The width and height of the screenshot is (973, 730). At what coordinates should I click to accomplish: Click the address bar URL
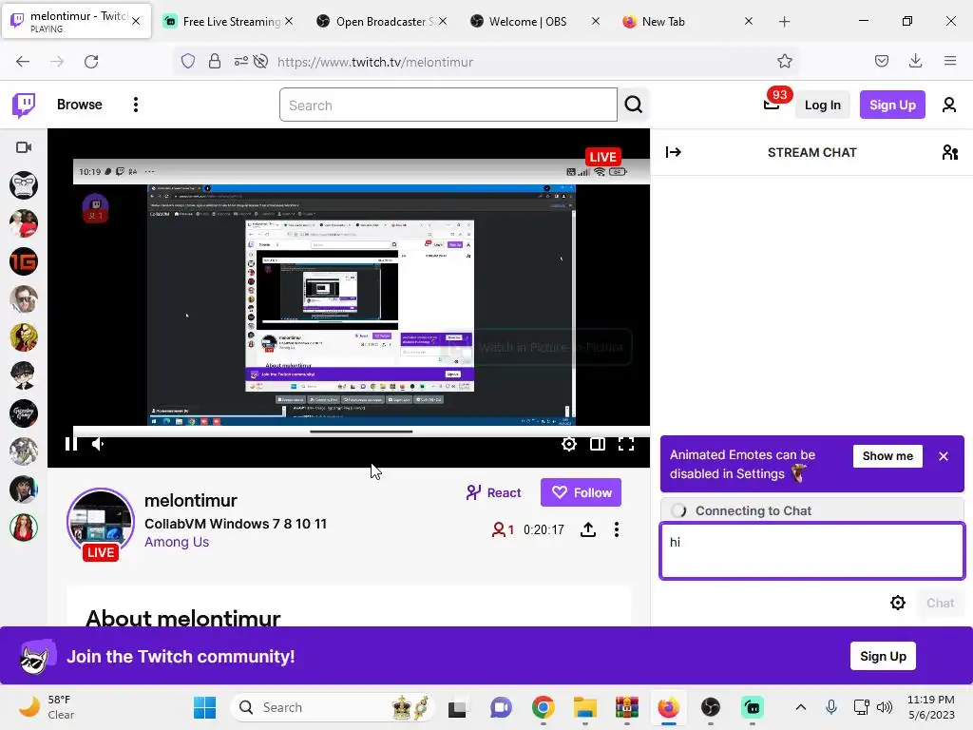(x=374, y=62)
